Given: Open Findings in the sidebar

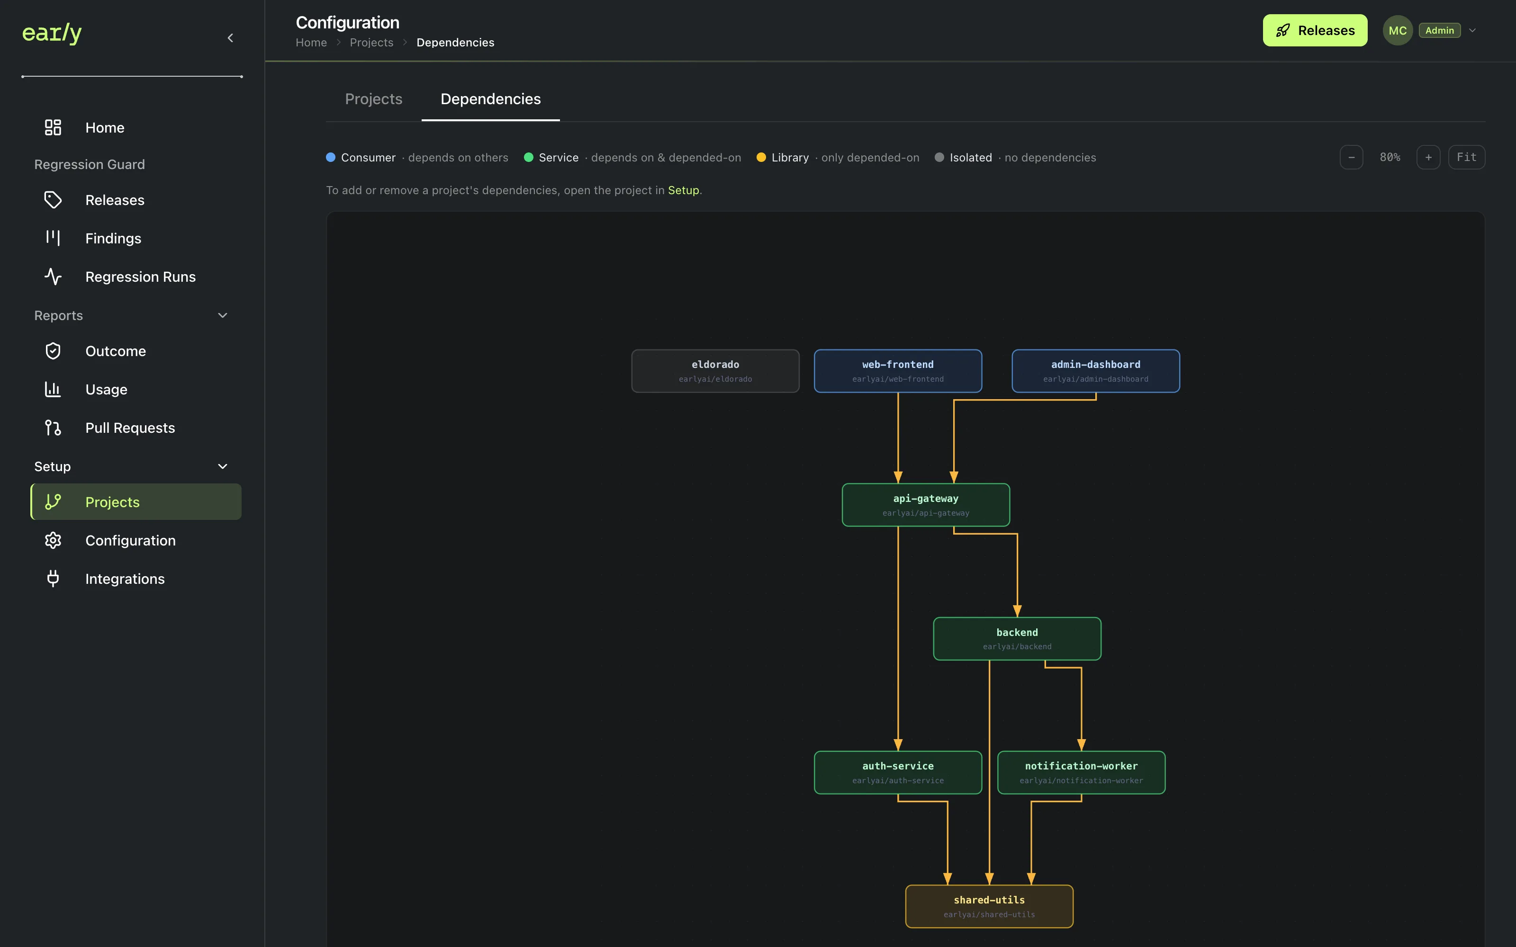Looking at the screenshot, I should 136,239.
